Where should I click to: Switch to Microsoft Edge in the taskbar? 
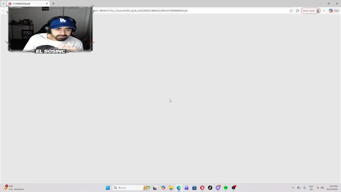(x=179, y=188)
